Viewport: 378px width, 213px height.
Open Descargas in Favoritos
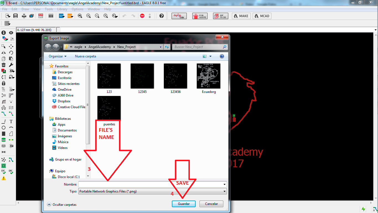point(65,72)
